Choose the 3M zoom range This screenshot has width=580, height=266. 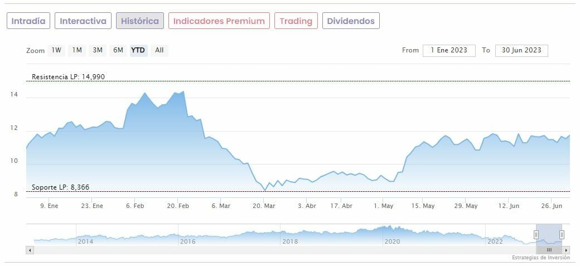tap(98, 50)
